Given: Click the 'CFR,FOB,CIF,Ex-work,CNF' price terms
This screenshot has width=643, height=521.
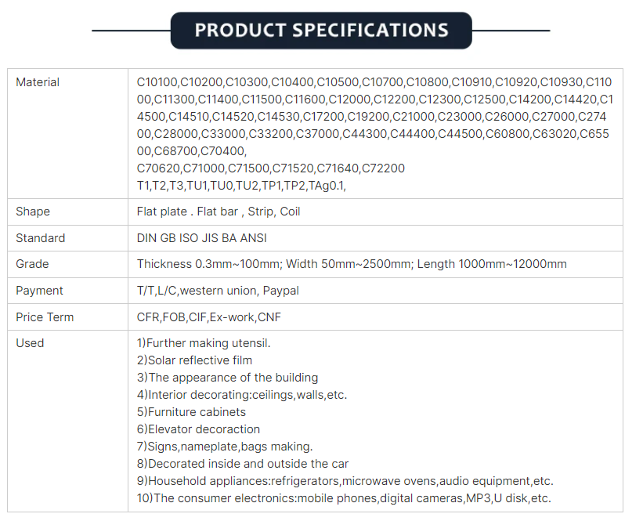Looking at the screenshot, I should point(209,317).
